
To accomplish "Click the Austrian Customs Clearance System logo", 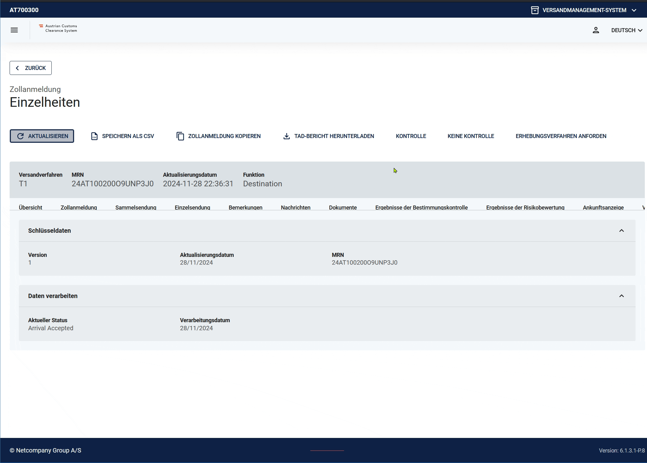I will [58, 28].
